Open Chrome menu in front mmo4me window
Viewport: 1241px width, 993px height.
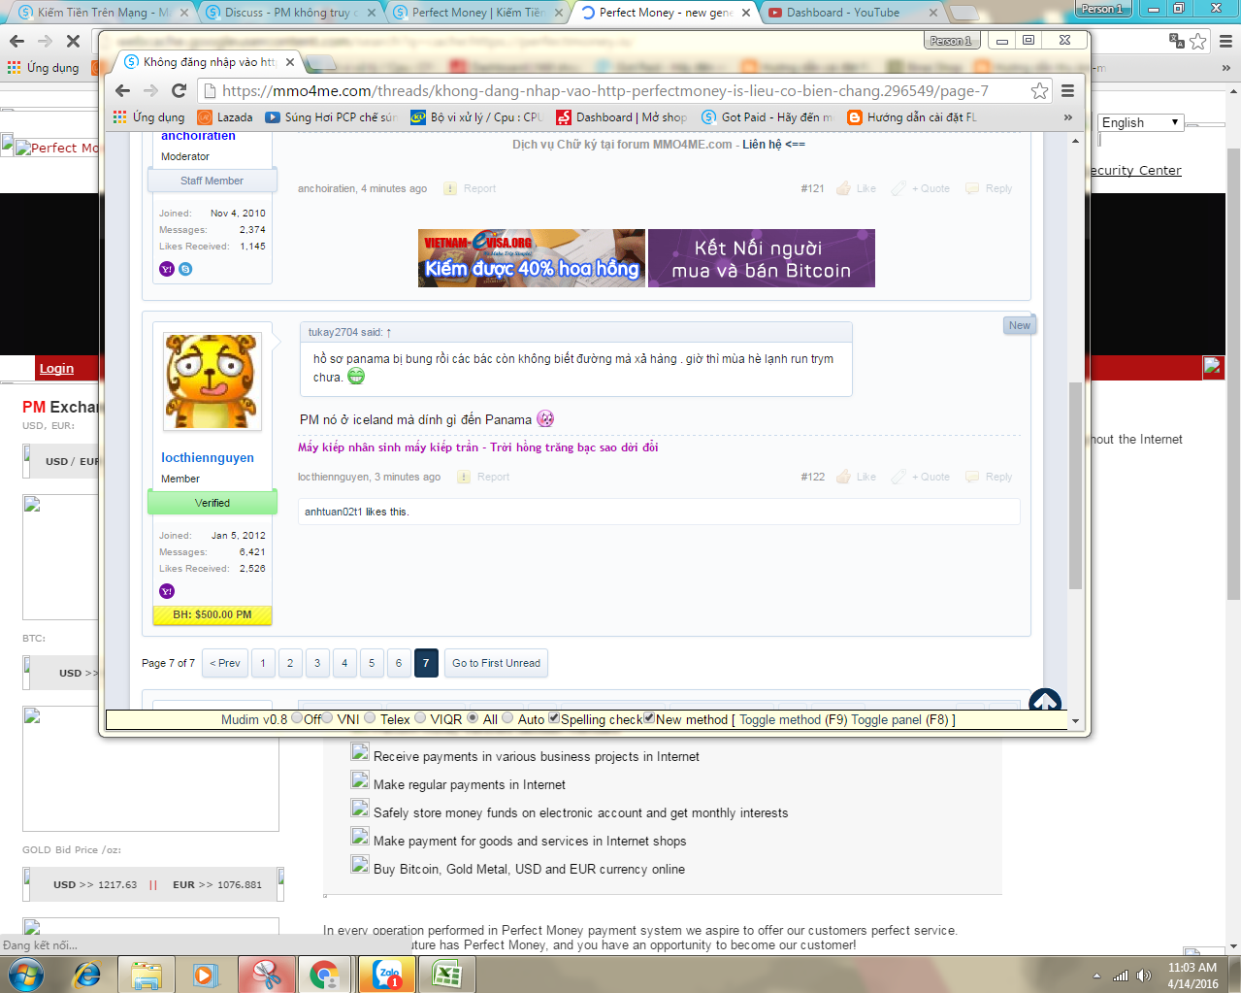[1067, 90]
